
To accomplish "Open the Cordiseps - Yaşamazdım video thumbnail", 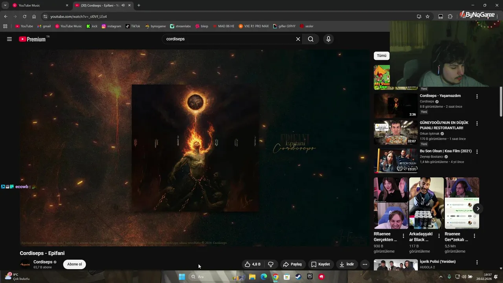I will 395,105.
